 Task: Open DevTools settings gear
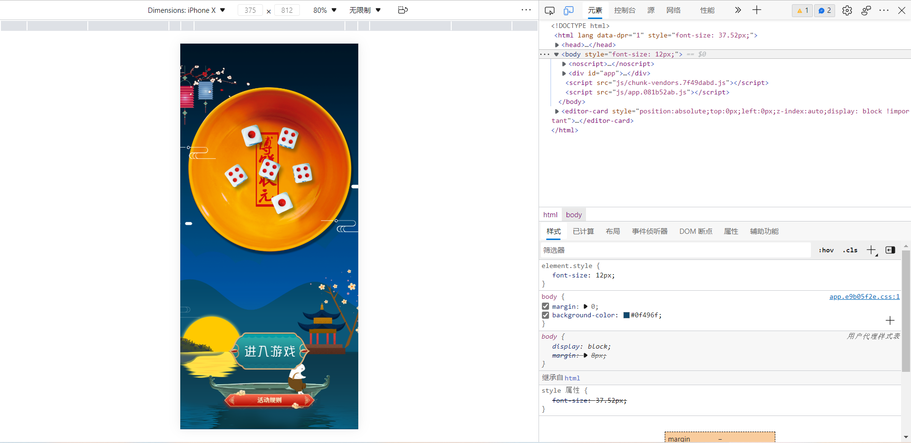pyautogui.click(x=847, y=10)
